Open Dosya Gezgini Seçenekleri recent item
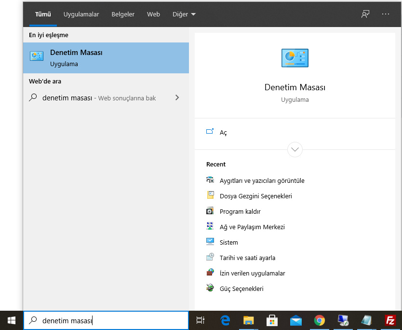The height and width of the screenshot is (330, 402). coord(255,196)
